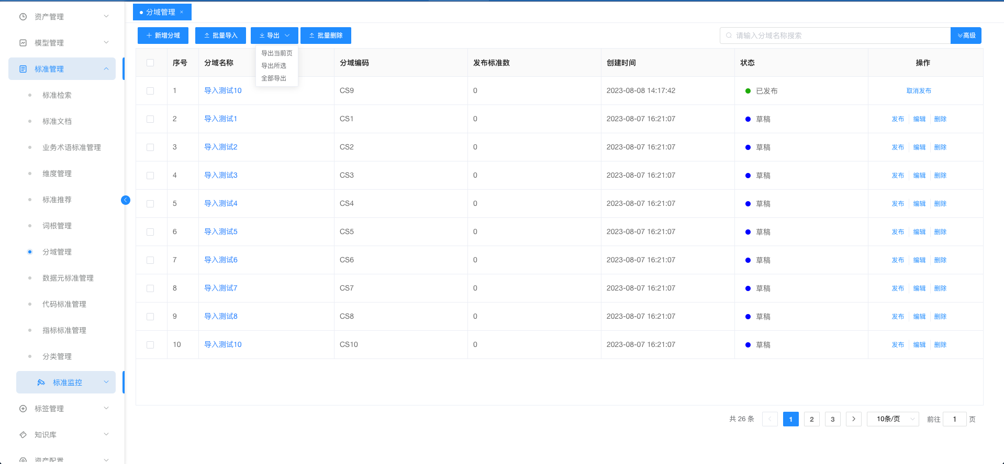Image resolution: width=1004 pixels, height=464 pixels.
Task: Check the row 7 导入测试6 checkbox
Action: click(150, 260)
